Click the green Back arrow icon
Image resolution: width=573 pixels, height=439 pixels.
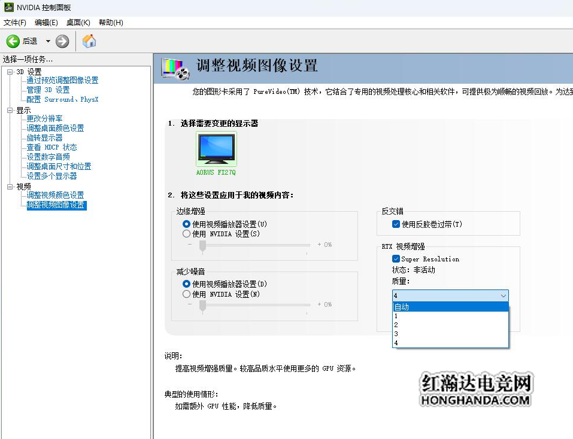tap(13, 41)
